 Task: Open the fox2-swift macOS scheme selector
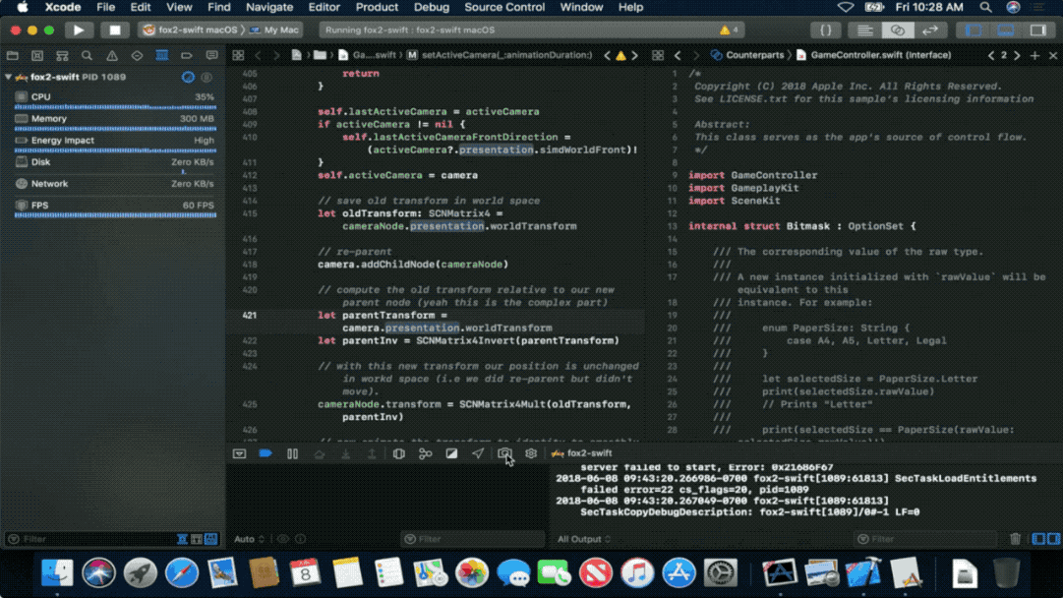click(x=191, y=30)
